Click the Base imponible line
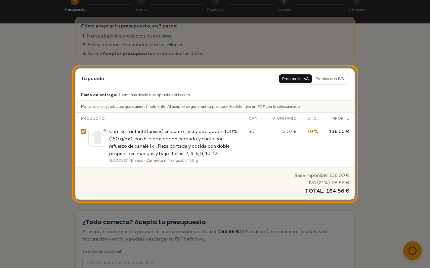The image size is (430, 268). click(x=322, y=175)
